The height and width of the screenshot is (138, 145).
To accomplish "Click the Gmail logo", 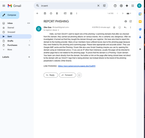I will click(x=14, y=6).
